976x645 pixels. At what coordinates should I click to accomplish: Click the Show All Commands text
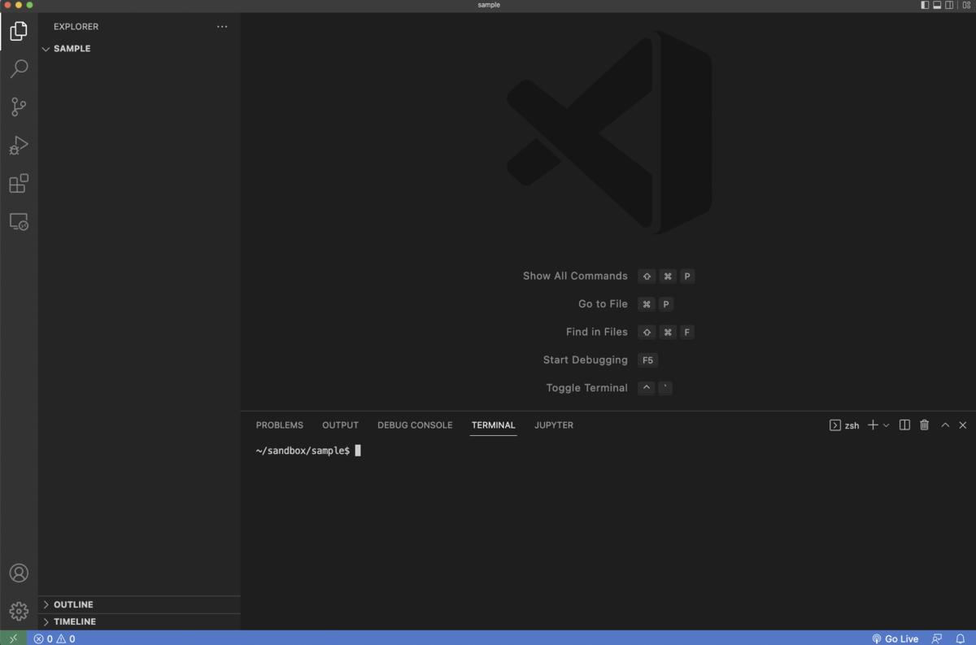pyautogui.click(x=575, y=276)
